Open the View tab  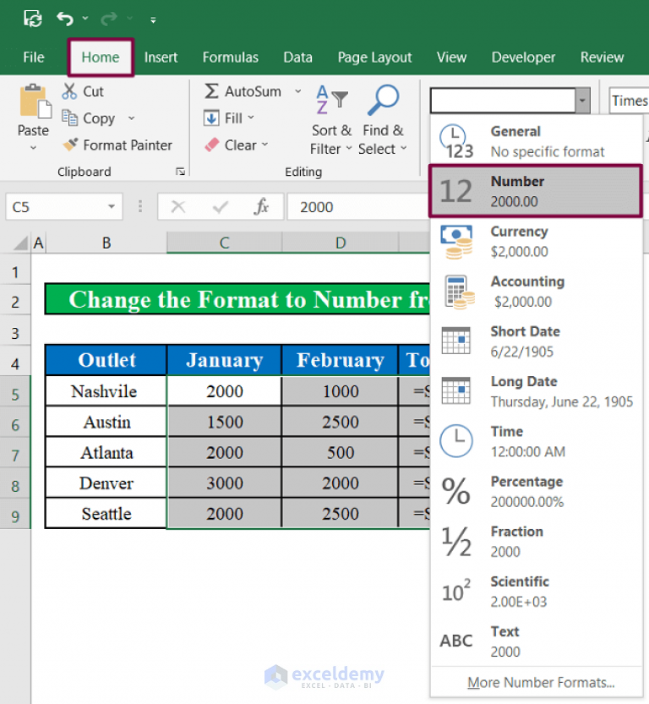pos(451,57)
